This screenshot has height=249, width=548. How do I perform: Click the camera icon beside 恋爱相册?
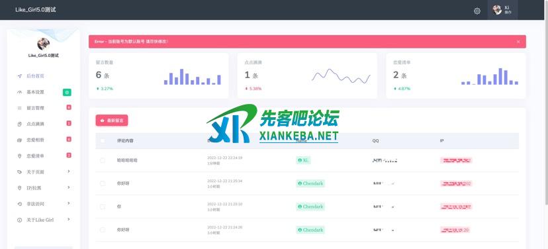(x=20, y=140)
